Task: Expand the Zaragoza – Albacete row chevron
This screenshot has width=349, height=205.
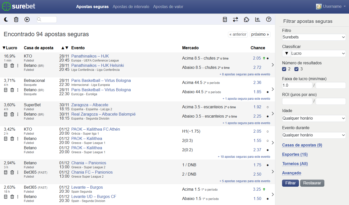Action: click(x=273, y=114)
